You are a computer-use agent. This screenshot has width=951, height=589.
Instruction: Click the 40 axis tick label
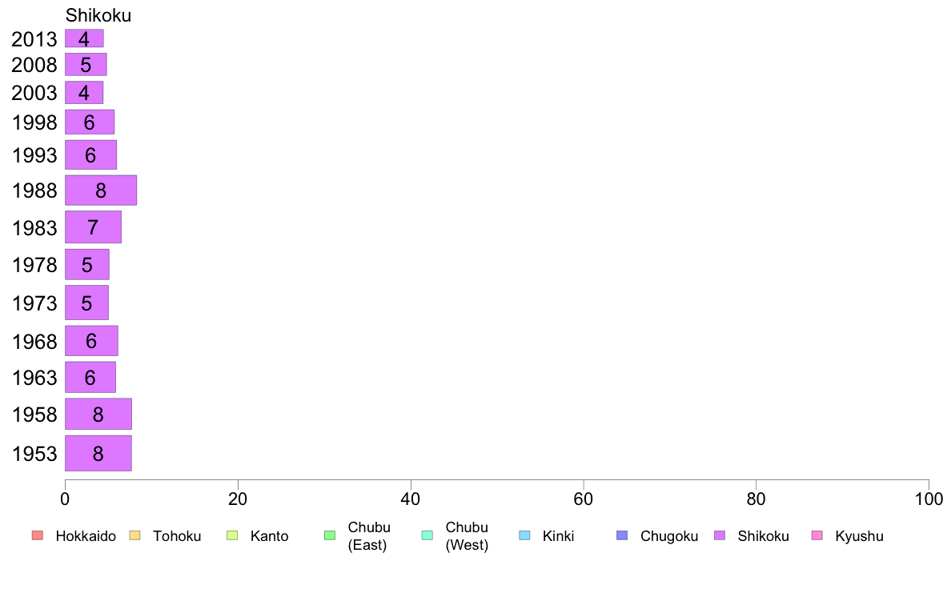coord(411,499)
